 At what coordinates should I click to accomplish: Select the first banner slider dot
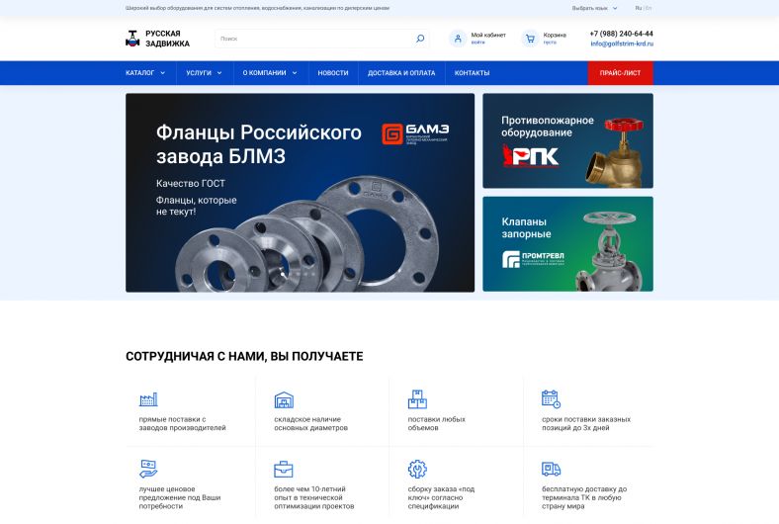(283, 274)
